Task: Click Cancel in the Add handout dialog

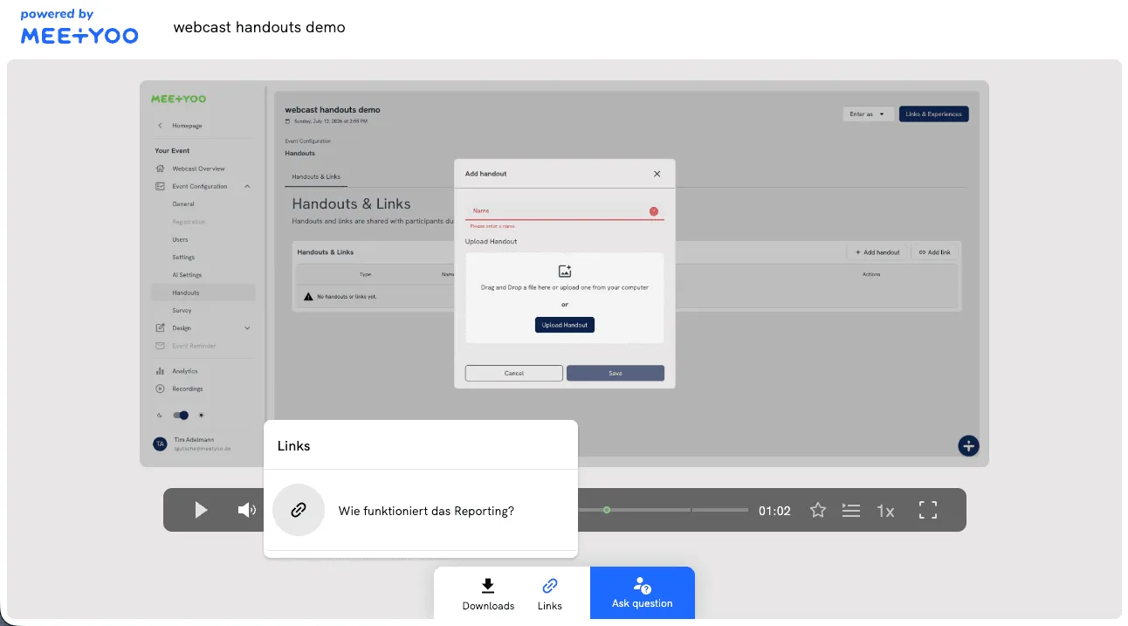Action: (x=514, y=373)
